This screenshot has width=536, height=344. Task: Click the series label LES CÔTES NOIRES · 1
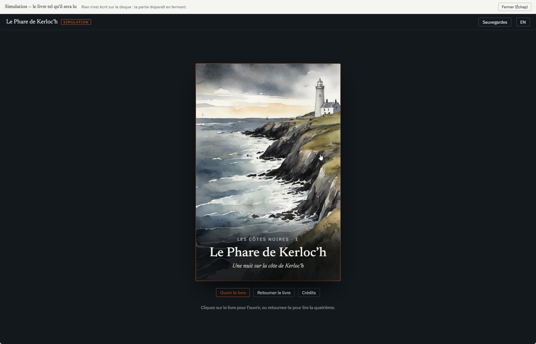click(x=268, y=239)
